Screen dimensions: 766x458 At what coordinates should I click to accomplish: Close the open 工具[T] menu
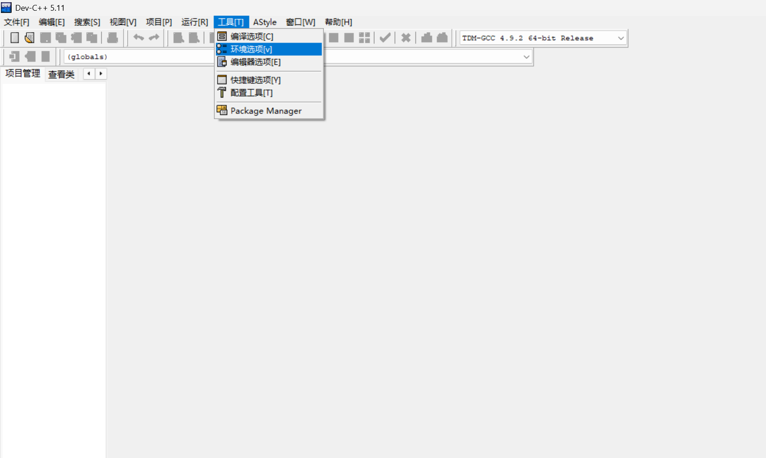231,22
